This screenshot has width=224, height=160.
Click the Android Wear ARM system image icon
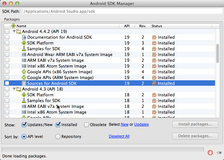point(24,55)
